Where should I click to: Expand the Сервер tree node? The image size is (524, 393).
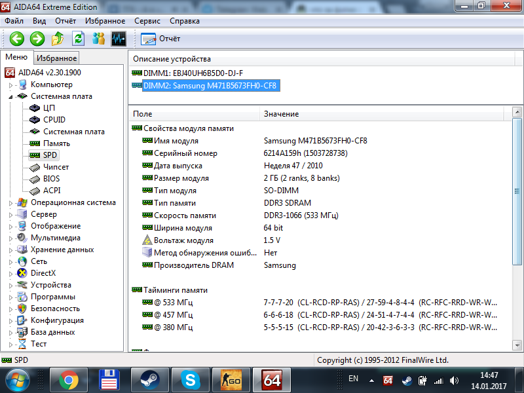pos(10,215)
